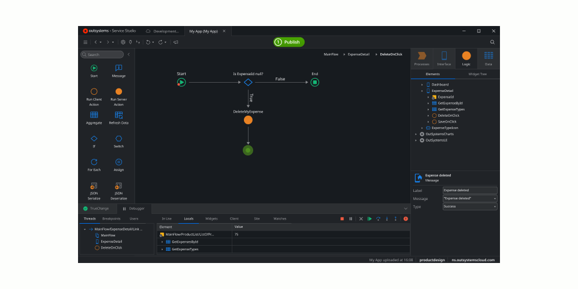Image resolution: width=578 pixels, height=289 pixels.
Task: Select the JSON Deserialize tool
Action: click(118, 191)
